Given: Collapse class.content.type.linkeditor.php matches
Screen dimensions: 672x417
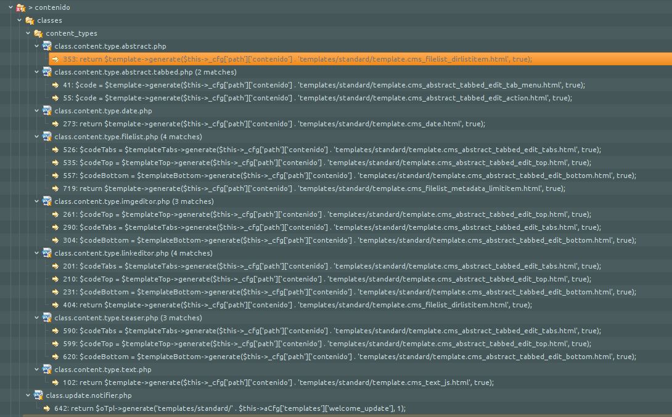Looking at the screenshot, I should click(x=37, y=253).
